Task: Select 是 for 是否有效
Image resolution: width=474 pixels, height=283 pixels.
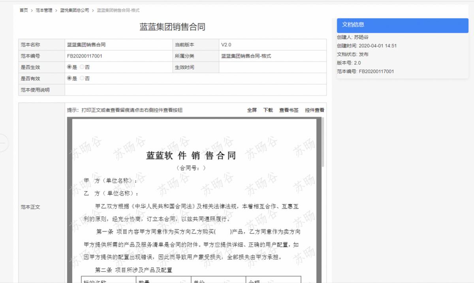Action: point(70,78)
